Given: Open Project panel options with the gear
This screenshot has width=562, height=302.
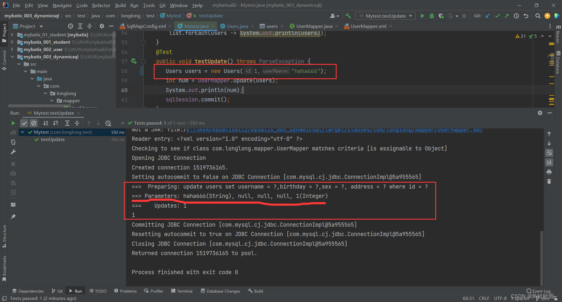Looking at the screenshot, I should tap(102, 26).
